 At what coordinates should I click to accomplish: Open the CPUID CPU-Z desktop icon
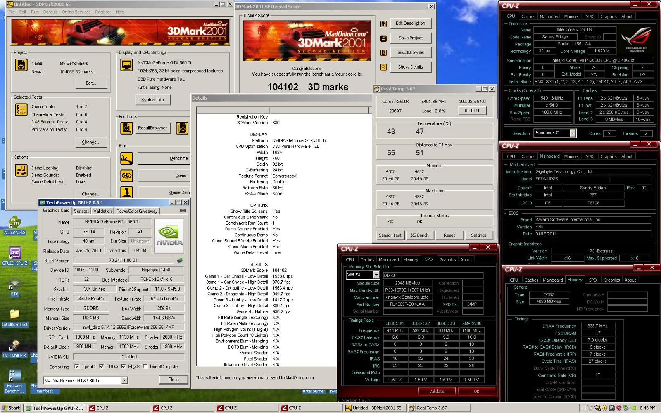tap(14, 256)
